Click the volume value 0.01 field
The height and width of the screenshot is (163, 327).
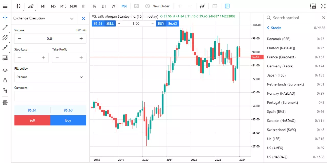[x=50, y=39]
